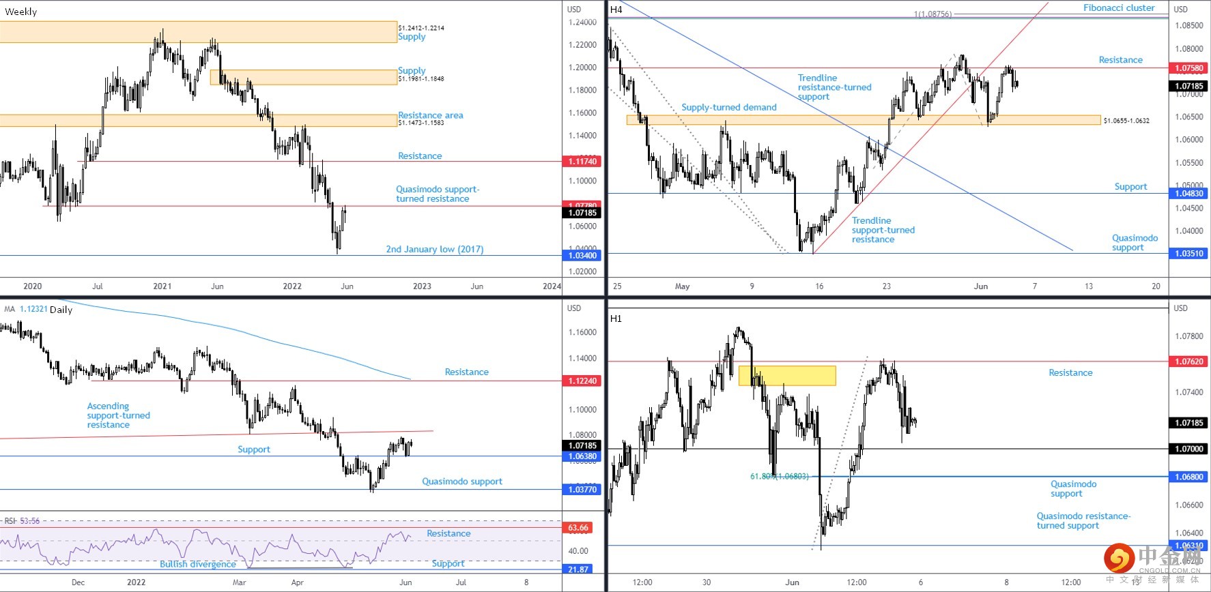Click the 40.00 RSI scale value
This screenshot has width=1211, height=592.
coord(578,551)
